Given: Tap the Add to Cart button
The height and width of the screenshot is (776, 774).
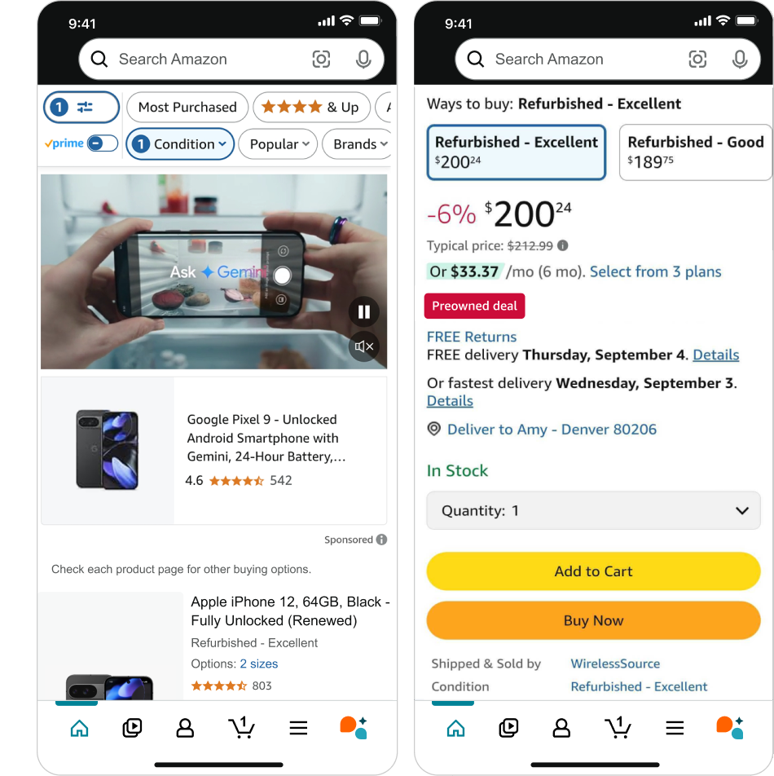Looking at the screenshot, I should point(593,571).
